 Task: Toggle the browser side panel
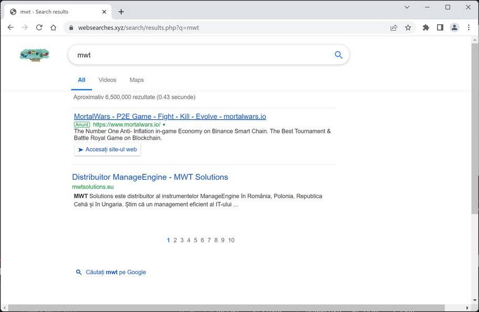(440, 28)
